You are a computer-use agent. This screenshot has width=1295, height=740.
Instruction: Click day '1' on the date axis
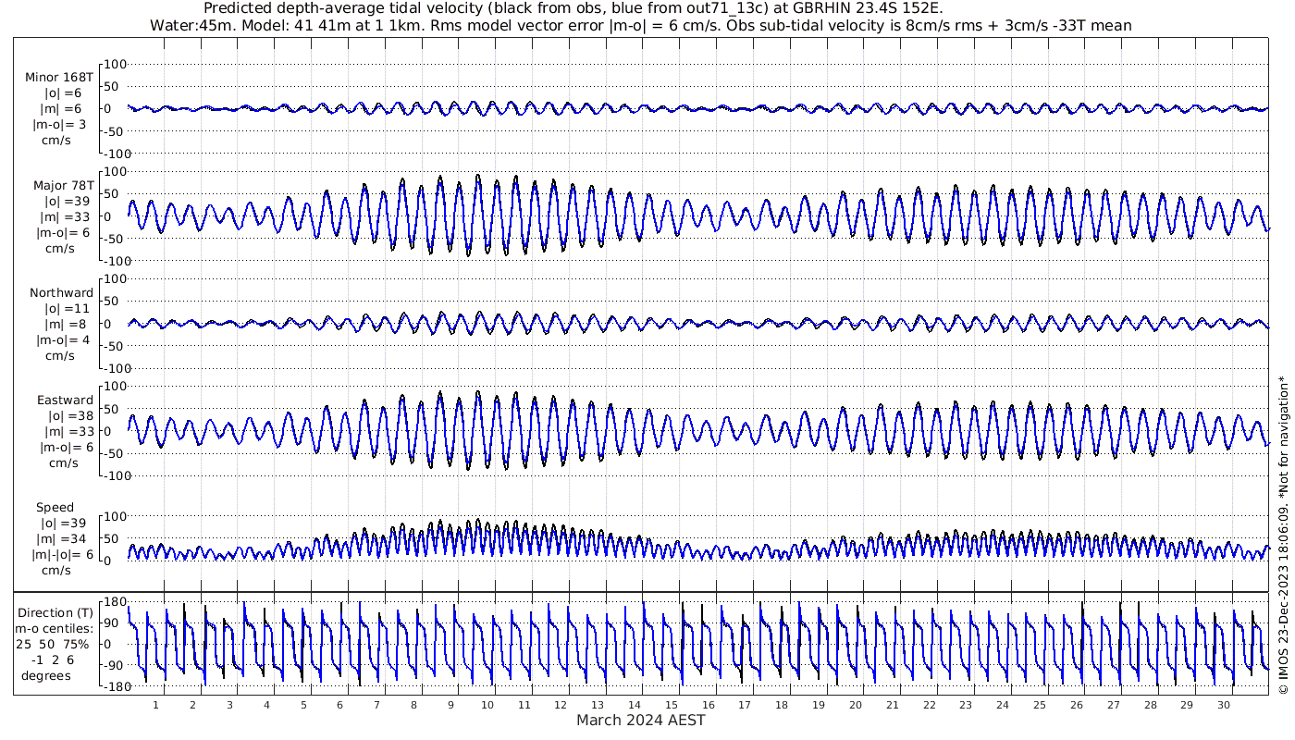(x=155, y=705)
